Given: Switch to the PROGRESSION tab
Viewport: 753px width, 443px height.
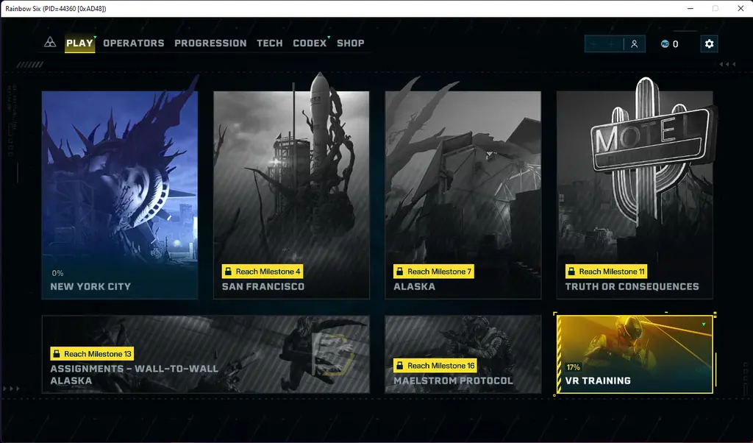Looking at the screenshot, I should point(210,43).
